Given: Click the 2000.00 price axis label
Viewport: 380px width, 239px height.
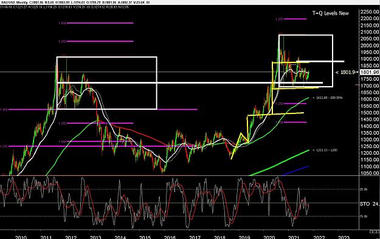Looking at the screenshot, I should click(370, 45).
